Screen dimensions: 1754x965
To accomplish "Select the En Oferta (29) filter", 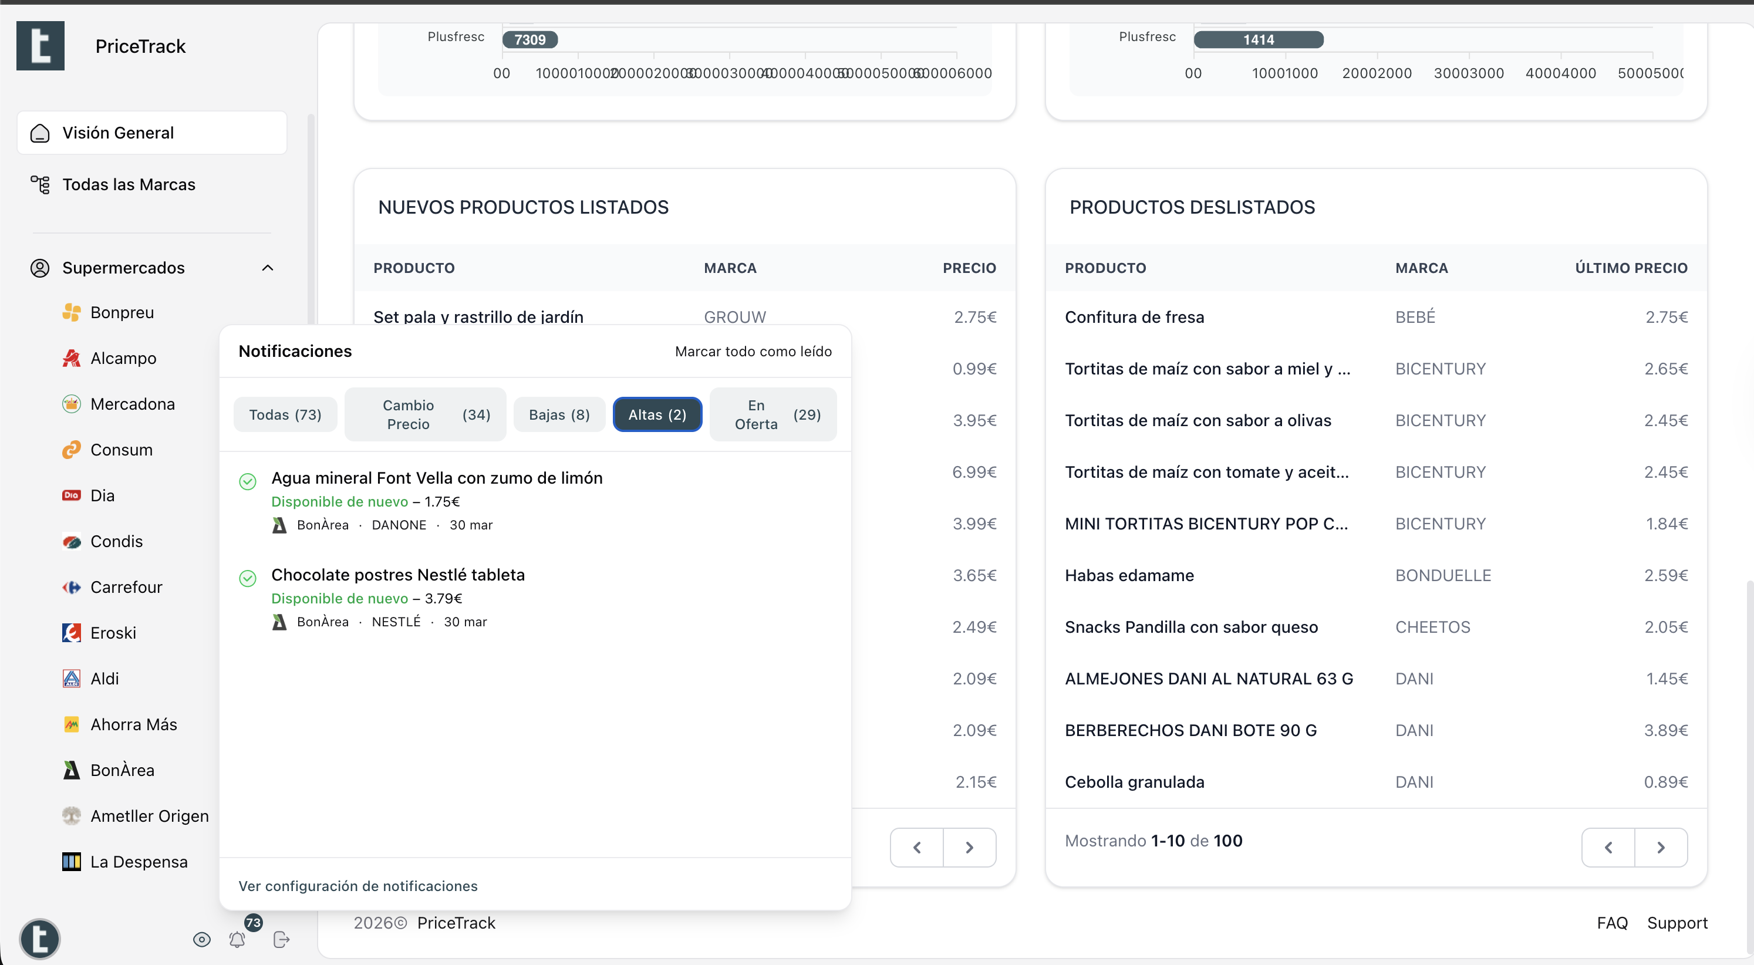I will [x=773, y=414].
